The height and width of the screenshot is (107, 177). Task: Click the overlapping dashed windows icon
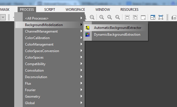point(135,18)
